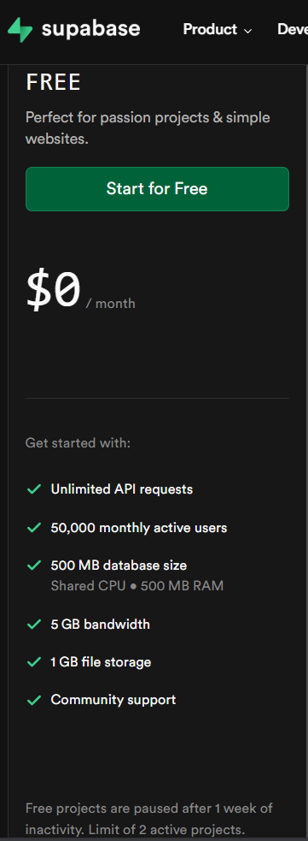Click checkmark beside 5 GB bandwidth

coord(34,625)
